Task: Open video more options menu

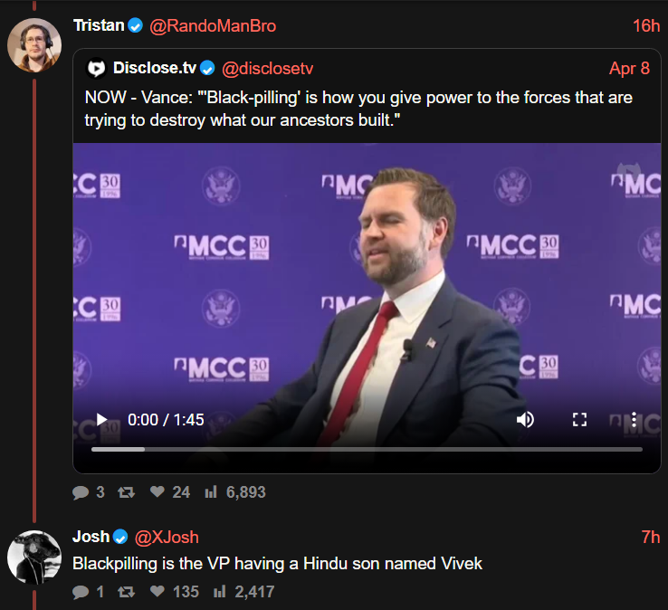Action: [x=634, y=420]
